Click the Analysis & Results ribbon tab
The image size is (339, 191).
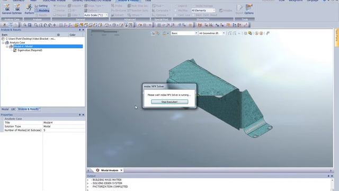(x=128, y=1)
